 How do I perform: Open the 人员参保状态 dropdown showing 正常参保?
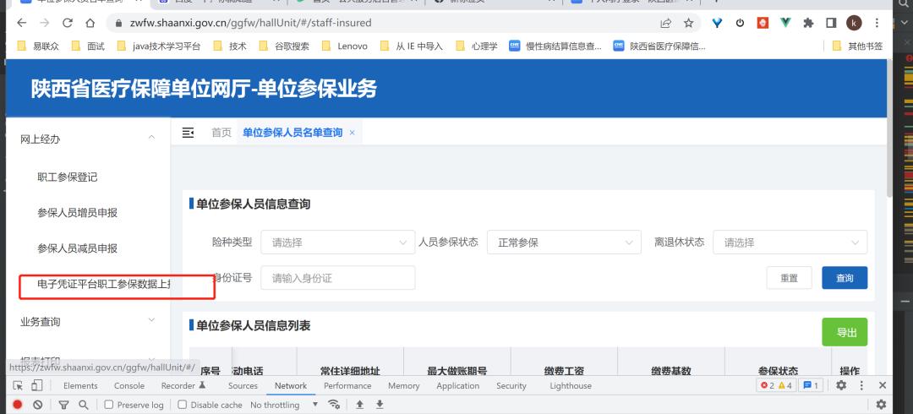[564, 242]
